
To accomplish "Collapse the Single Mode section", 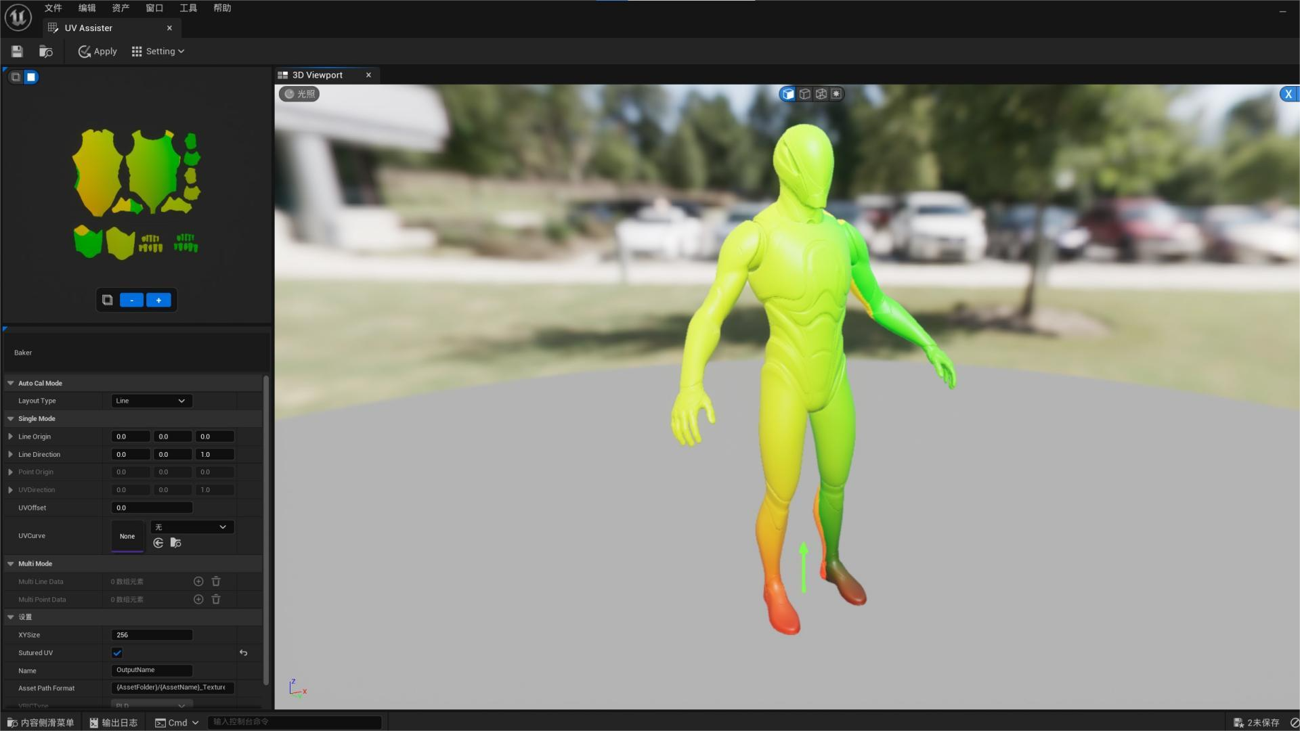I will click(11, 419).
